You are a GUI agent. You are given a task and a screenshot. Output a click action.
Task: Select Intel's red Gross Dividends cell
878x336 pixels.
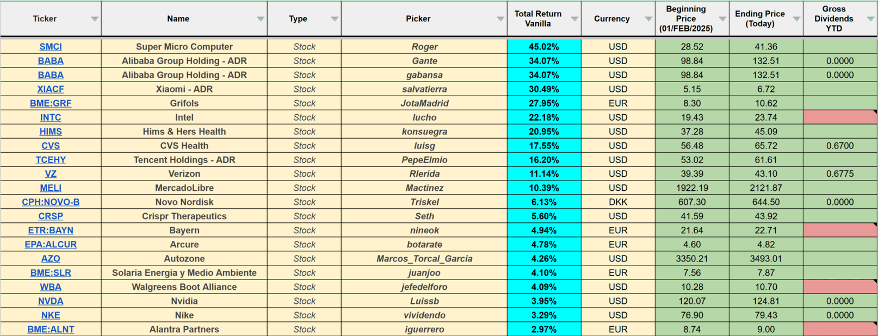[840, 117]
